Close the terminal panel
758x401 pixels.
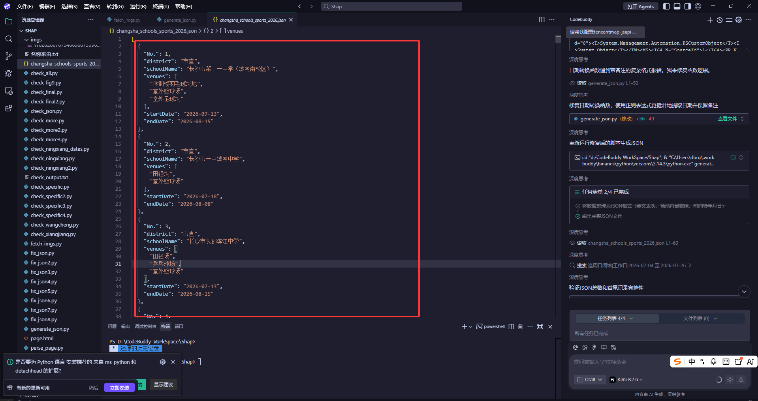tap(550, 326)
